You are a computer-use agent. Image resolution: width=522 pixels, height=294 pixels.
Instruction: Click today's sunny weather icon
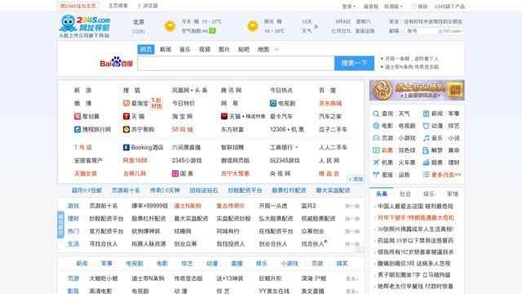(x=170, y=26)
